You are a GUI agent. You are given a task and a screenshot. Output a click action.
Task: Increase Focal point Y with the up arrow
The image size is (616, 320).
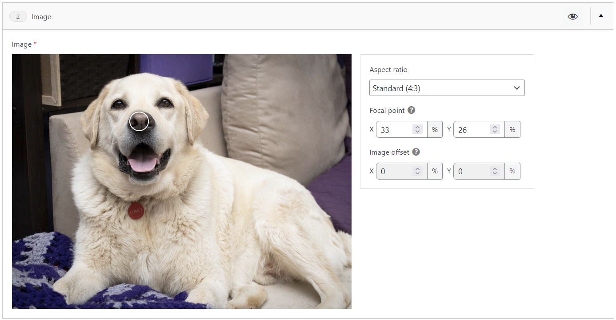495,127
